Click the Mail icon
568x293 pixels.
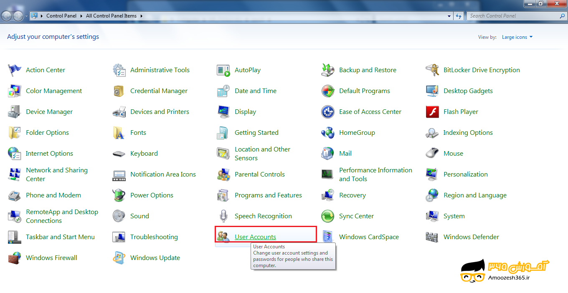coord(328,154)
